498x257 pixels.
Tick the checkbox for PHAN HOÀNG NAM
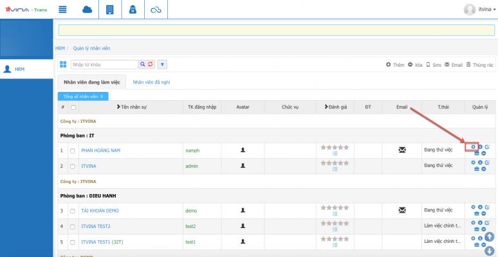click(x=73, y=150)
